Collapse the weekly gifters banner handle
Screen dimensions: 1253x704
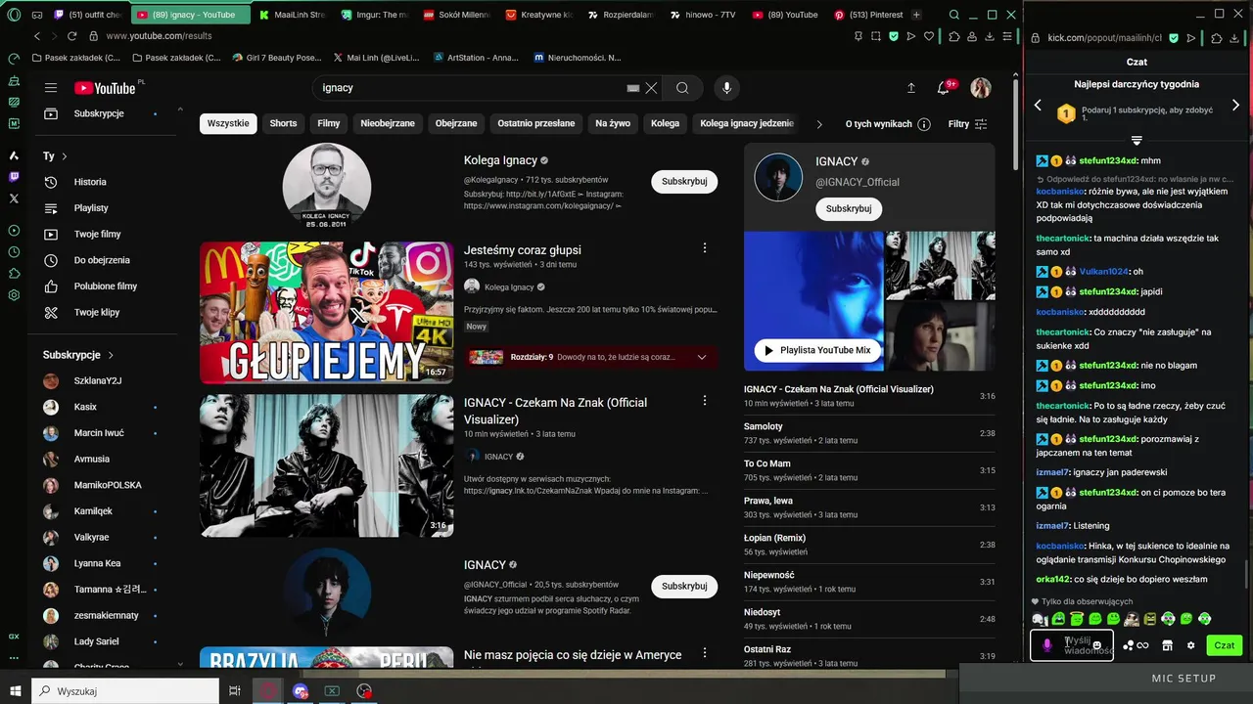1137,141
